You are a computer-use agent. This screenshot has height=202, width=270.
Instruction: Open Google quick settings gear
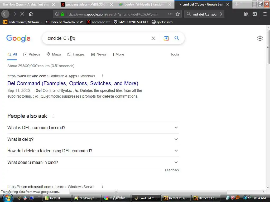(x=260, y=38)
